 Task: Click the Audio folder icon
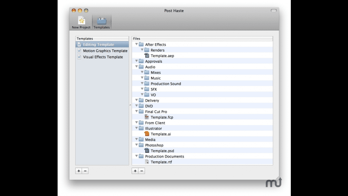pos(141,66)
